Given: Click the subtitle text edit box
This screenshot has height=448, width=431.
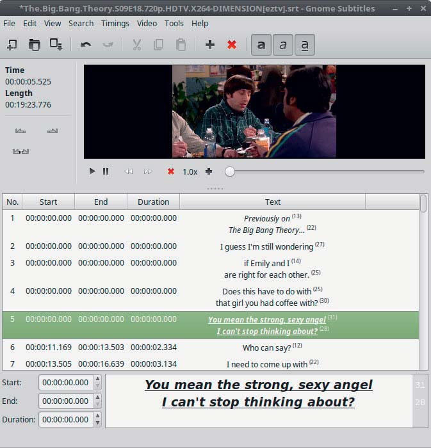Looking at the screenshot, I should pyautogui.click(x=259, y=401).
